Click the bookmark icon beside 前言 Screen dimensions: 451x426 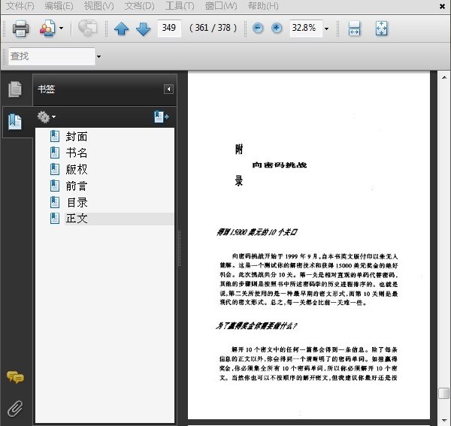coord(55,186)
